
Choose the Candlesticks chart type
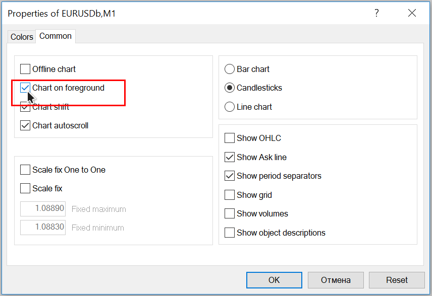click(230, 88)
